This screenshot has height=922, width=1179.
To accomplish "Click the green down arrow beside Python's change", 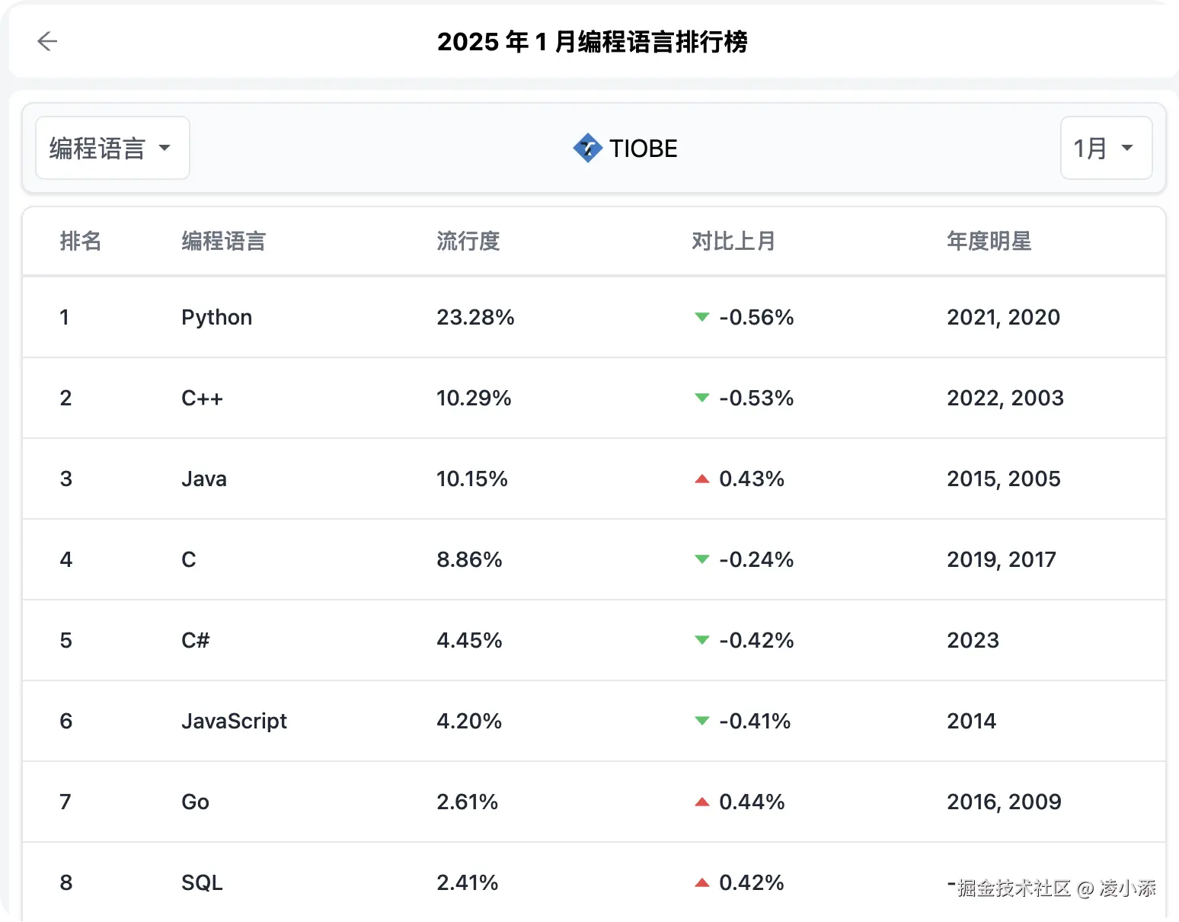I will (702, 317).
